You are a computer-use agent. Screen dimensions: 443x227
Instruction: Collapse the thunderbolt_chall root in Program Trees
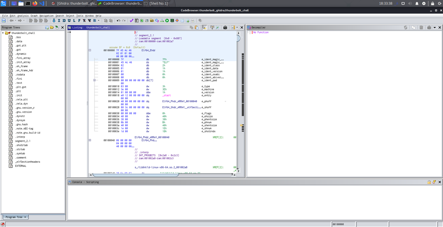(3, 33)
